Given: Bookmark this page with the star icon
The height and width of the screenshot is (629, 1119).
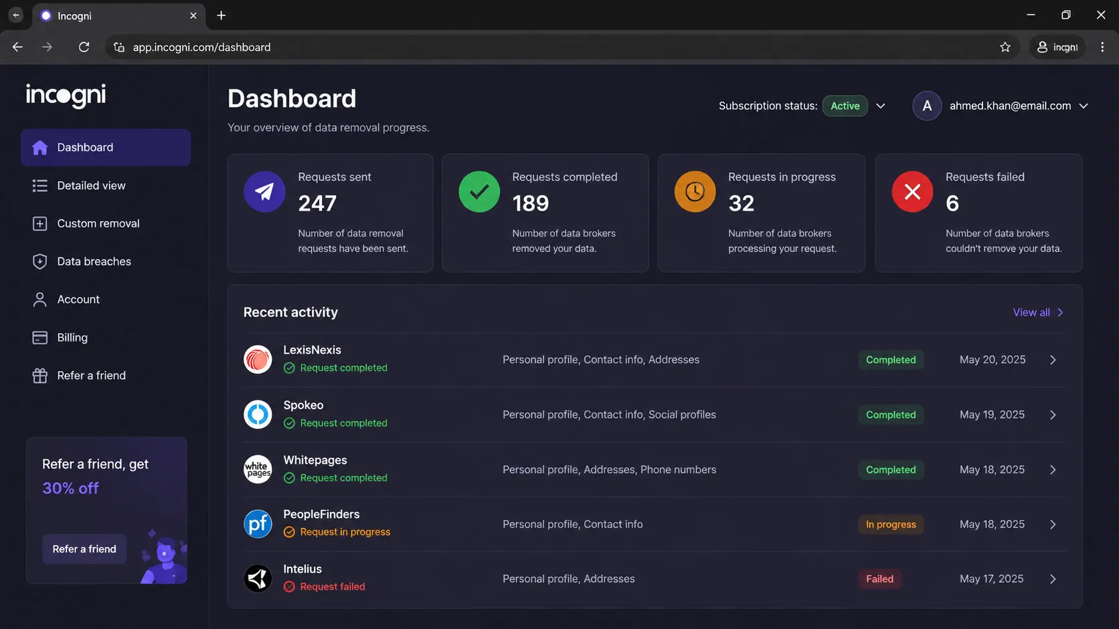Looking at the screenshot, I should tap(1005, 47).
